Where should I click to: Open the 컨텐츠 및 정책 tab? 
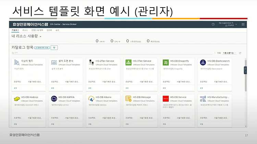click(x=37, y=30)
